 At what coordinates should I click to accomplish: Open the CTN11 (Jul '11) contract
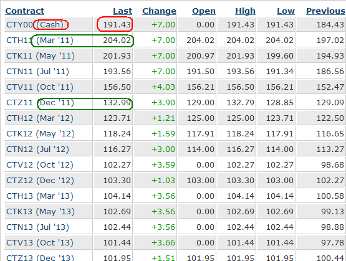[37, 72]
